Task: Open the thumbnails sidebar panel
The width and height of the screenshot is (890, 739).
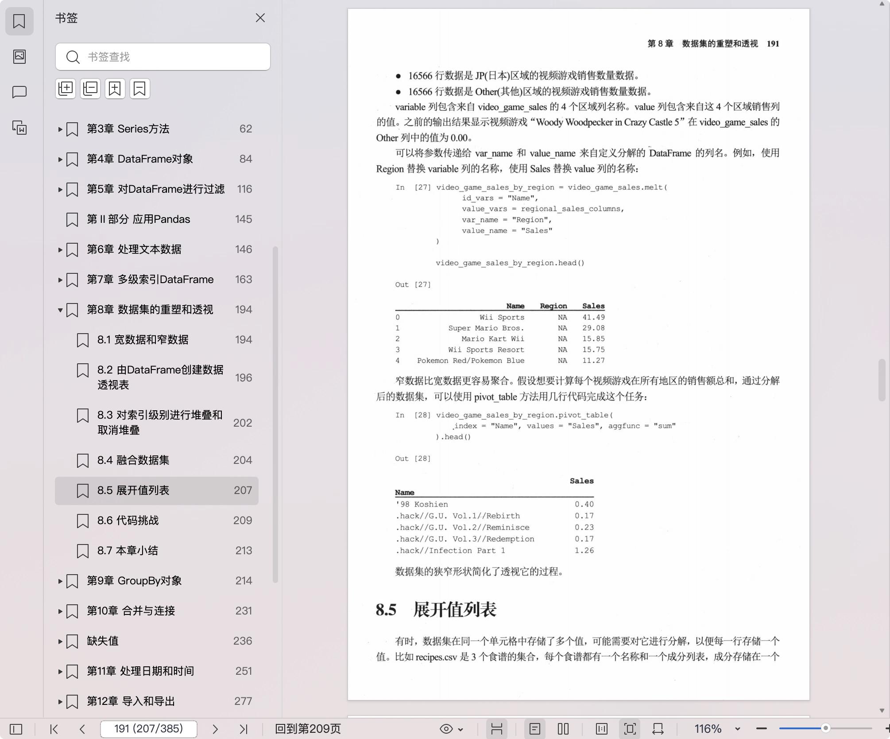Action: click(19, 56)
